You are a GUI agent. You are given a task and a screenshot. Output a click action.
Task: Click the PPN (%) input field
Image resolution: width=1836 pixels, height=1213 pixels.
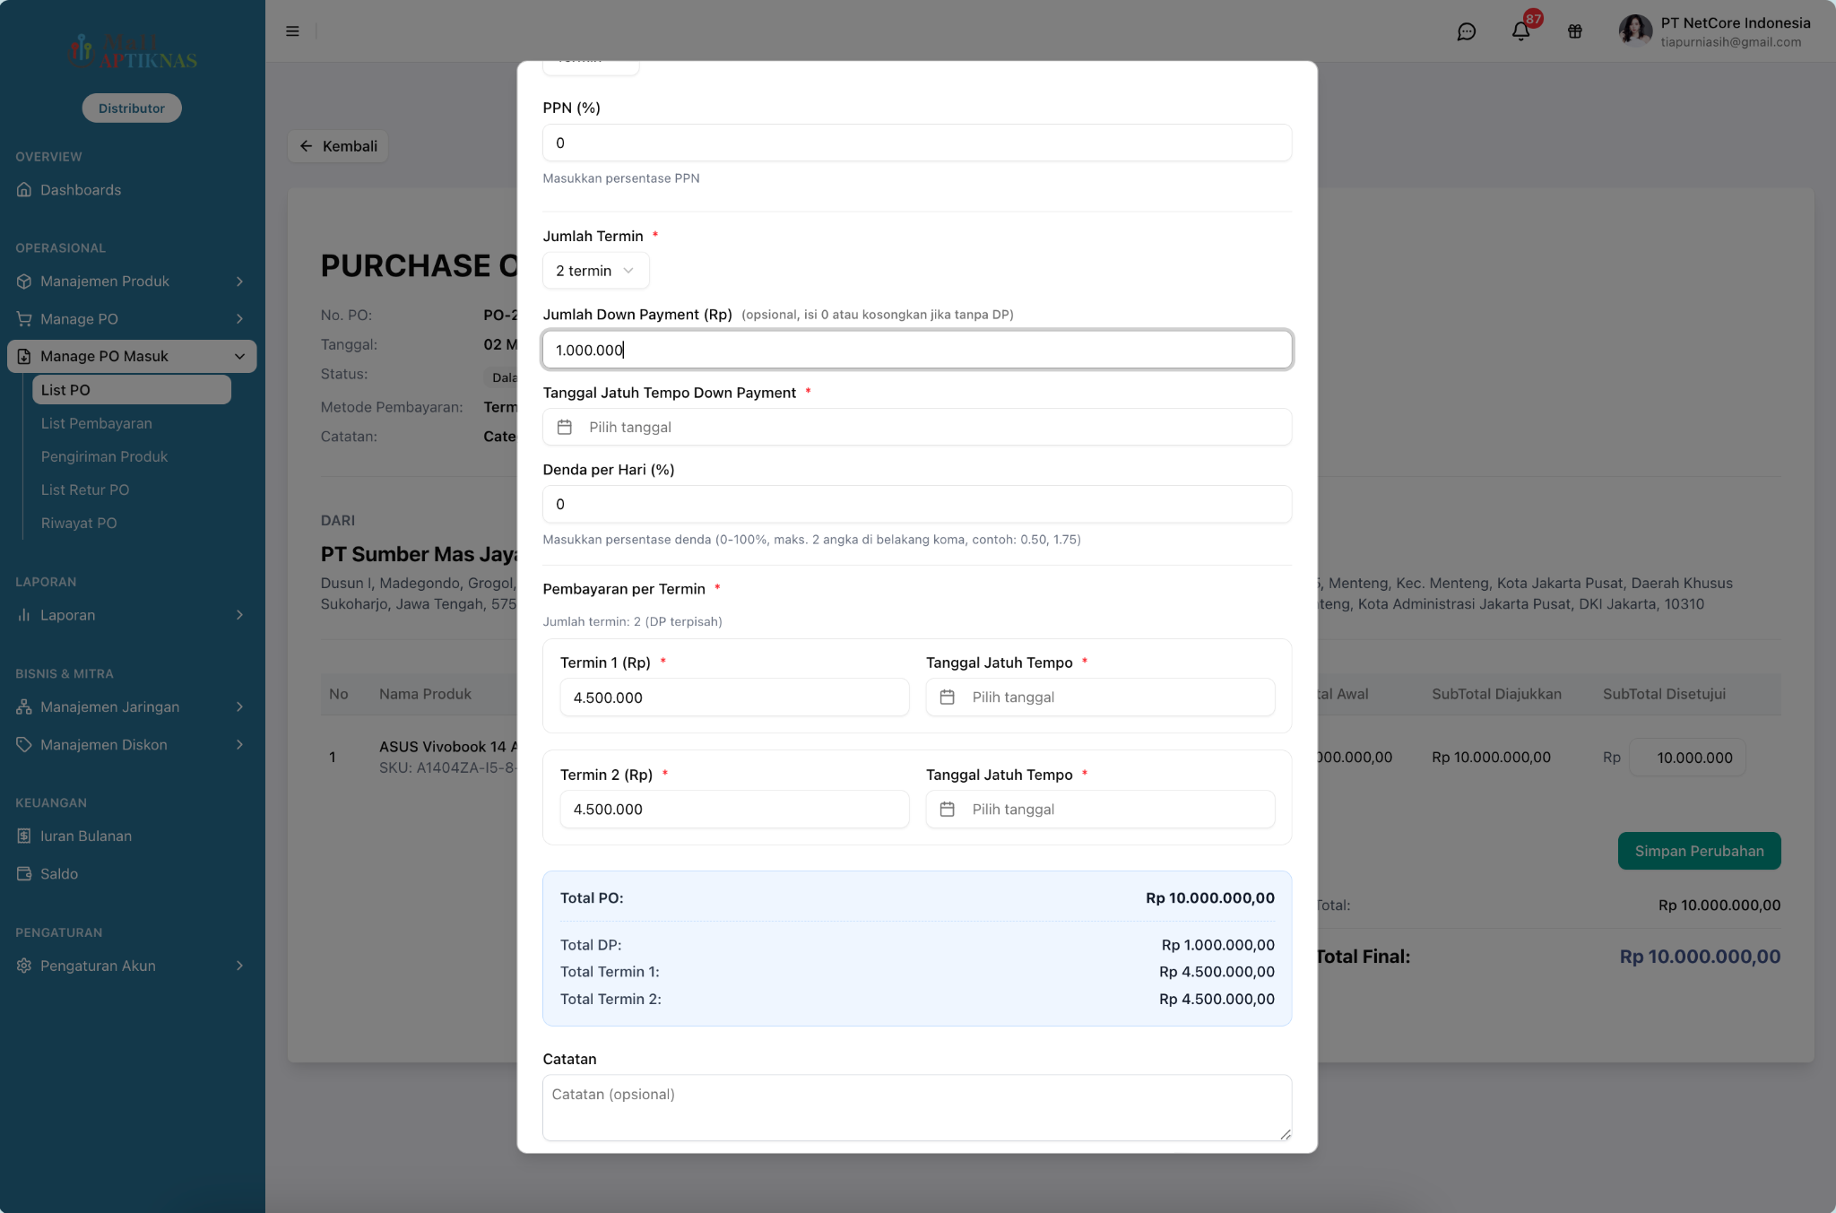tap(917, 143)
